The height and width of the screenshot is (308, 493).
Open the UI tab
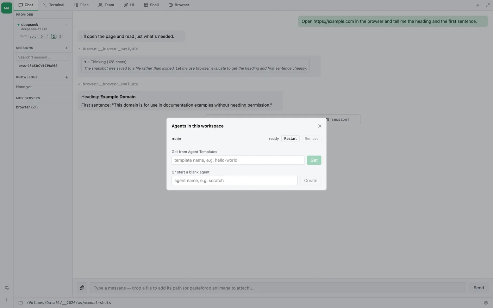click(129, 5)
